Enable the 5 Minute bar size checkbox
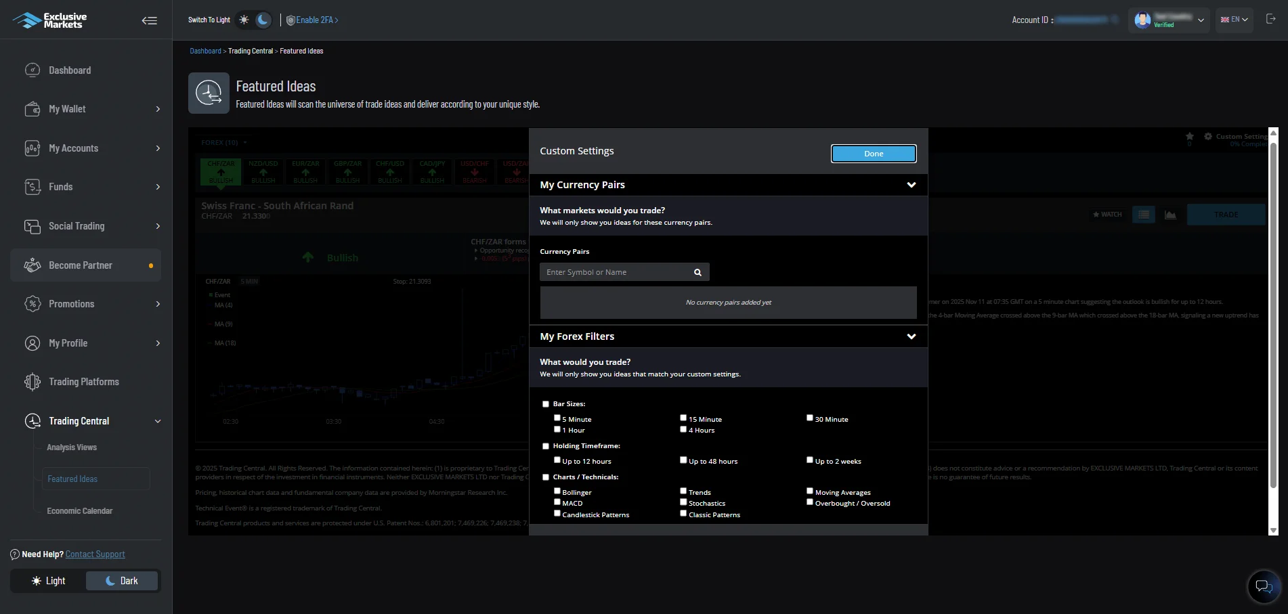 tap(557, 418)
